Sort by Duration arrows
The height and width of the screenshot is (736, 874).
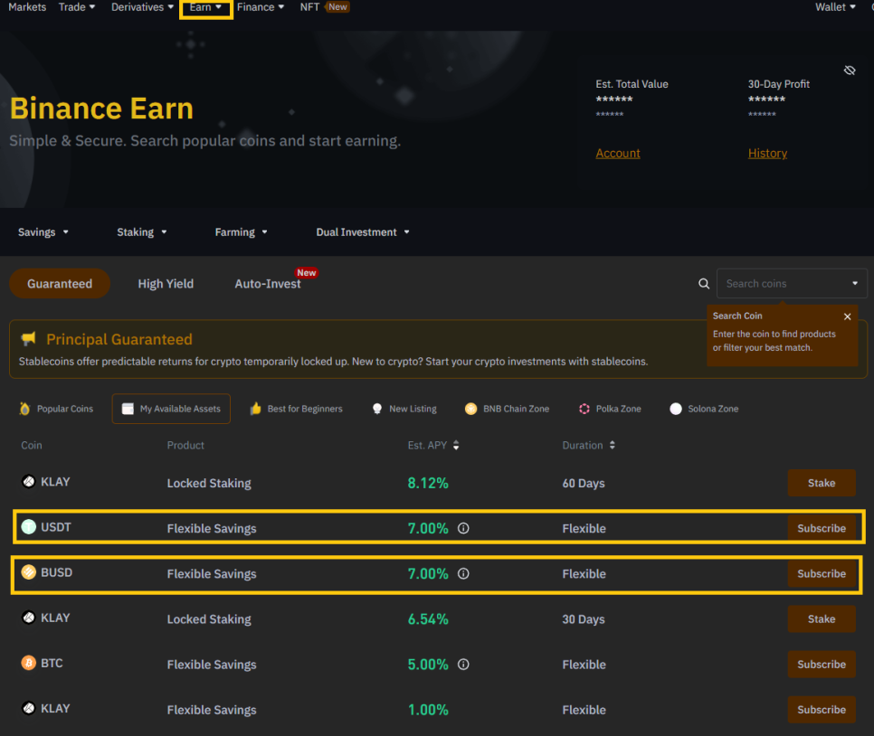[612, 445]
